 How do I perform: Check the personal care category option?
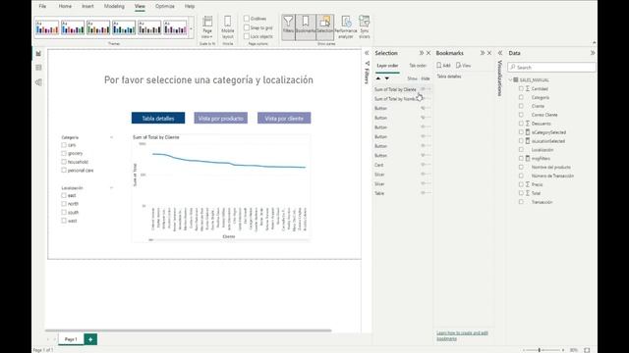pyautogui.click(x=64, y=170)
